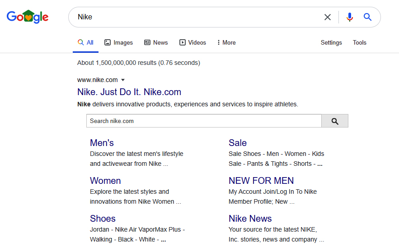The height and width of the screenshot is (251, 399).
Task: Open the Shoes sitelink
Action: [103, 219]
